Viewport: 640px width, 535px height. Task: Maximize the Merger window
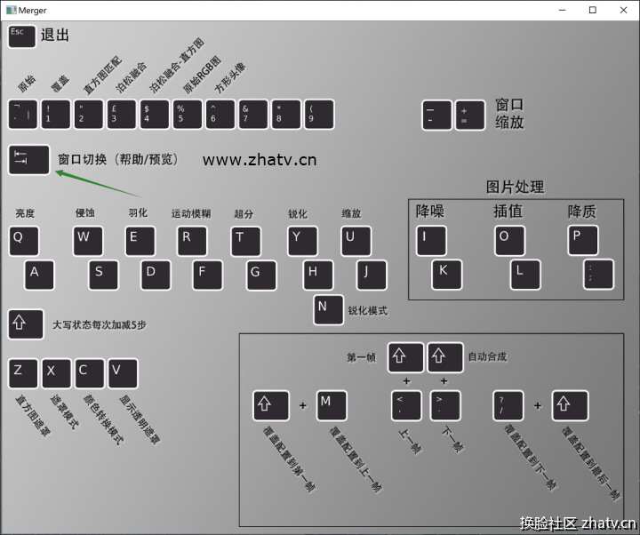[x=593, y=10]
